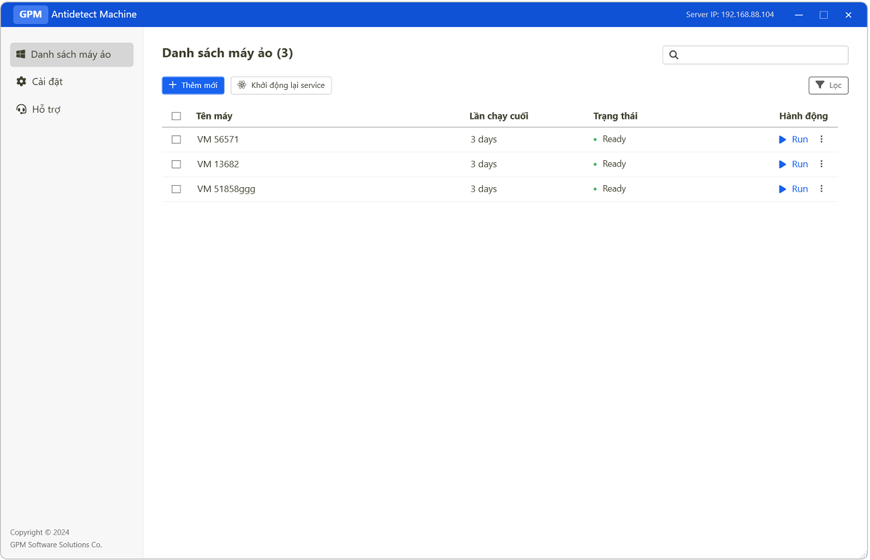Focus the search input field
This screenshot has width=870, height=560.
(x=763, y=55)
